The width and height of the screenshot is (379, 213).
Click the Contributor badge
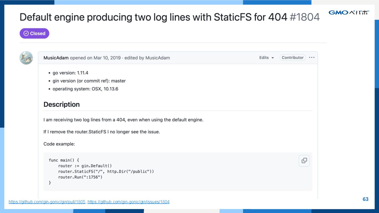pos(292,58)
